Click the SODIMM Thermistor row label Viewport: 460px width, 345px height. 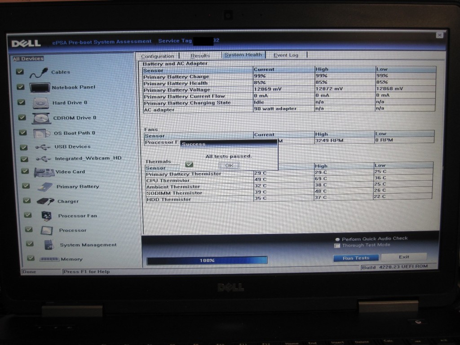point(175,193)
